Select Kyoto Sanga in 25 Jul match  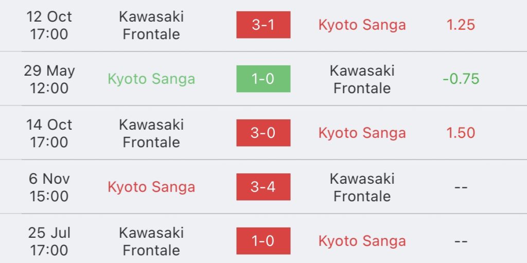click(x=362, y=241)
